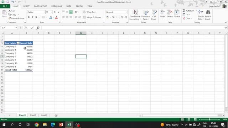228x128 pixels.
Task: Collapse the ribbon with caret icon
Action: 226,22
